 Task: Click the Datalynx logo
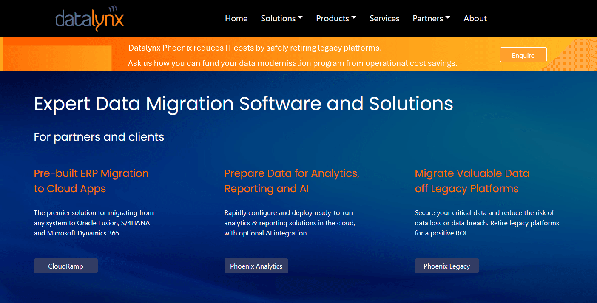(x=90, y=19)
